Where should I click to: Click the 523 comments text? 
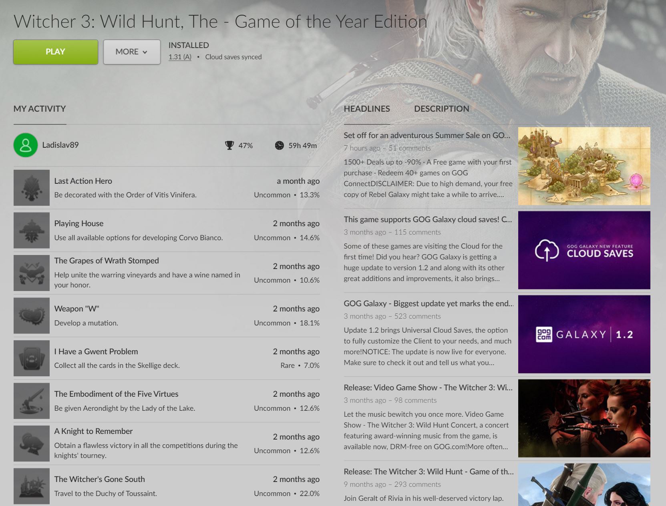click(x=417, y=316)
